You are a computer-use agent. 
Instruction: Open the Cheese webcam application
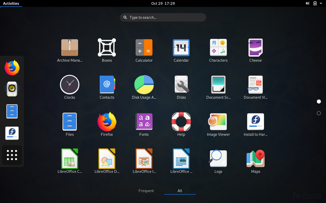tap(255, 47)
